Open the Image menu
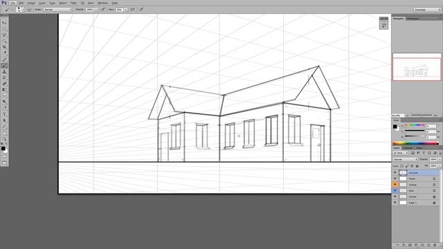 coord(31,3)
